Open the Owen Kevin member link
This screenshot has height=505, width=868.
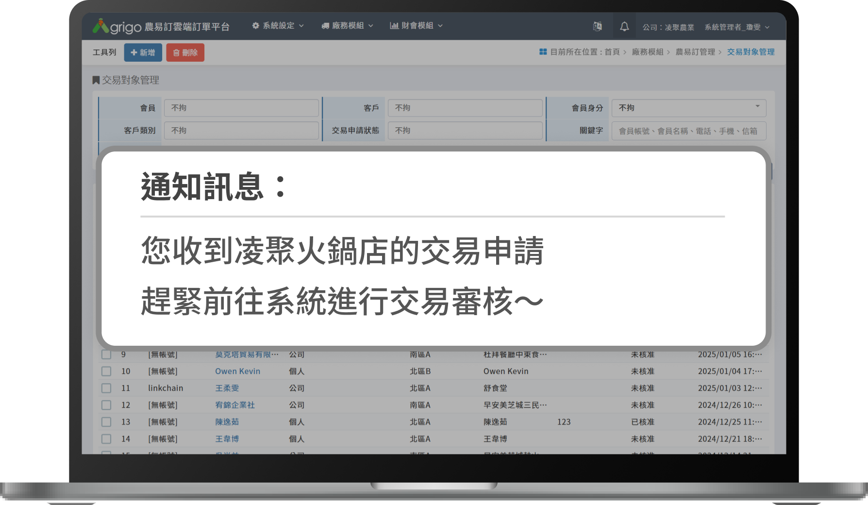[237, 371]
